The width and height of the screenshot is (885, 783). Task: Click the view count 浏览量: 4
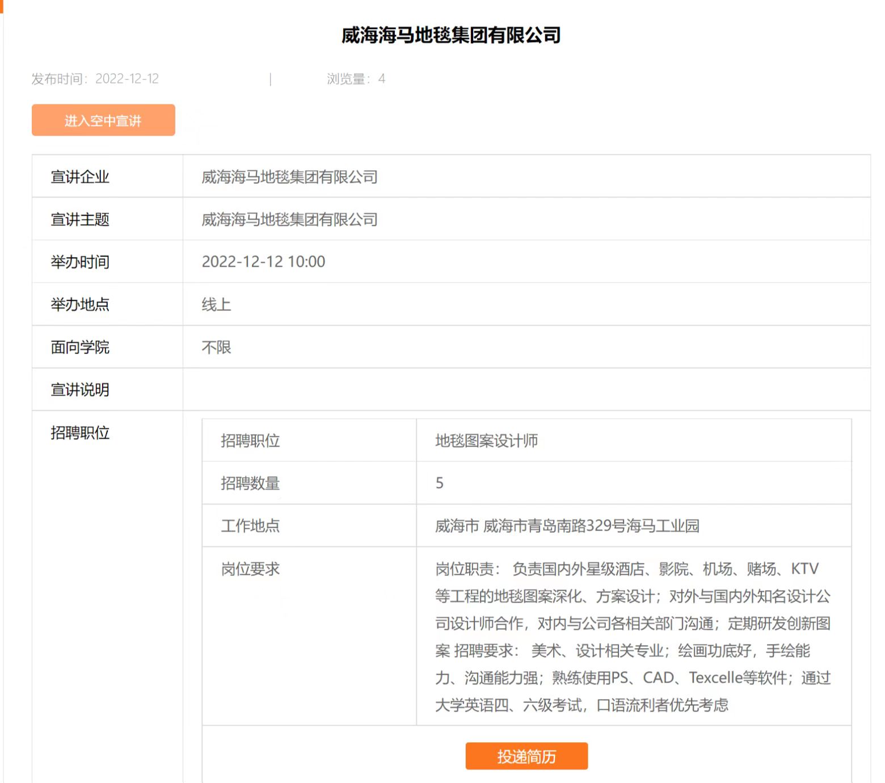coord(356,79)
